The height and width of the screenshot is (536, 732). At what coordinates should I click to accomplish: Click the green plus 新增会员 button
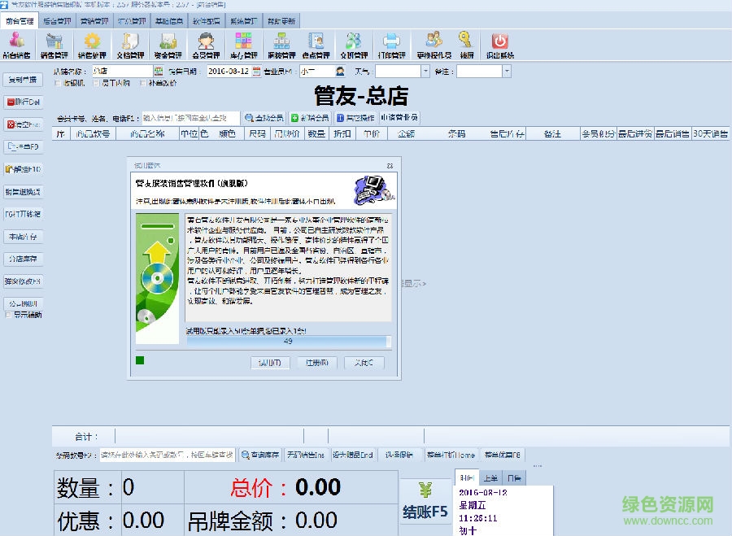point(310,118)
